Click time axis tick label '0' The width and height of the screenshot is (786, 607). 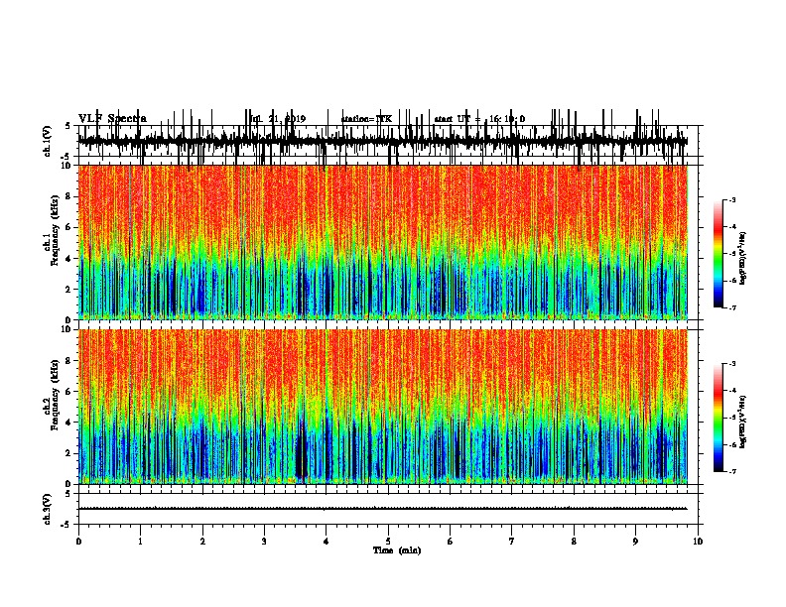[x=78, y=541]
